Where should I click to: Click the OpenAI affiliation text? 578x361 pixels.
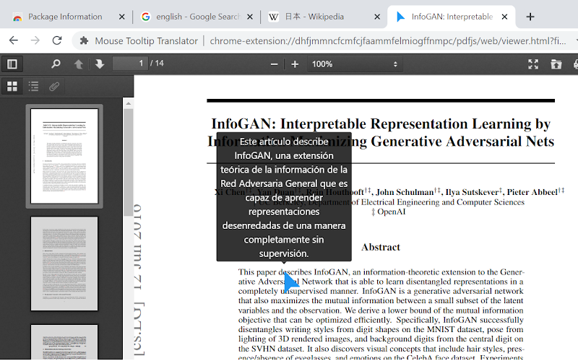click(391, 212)
